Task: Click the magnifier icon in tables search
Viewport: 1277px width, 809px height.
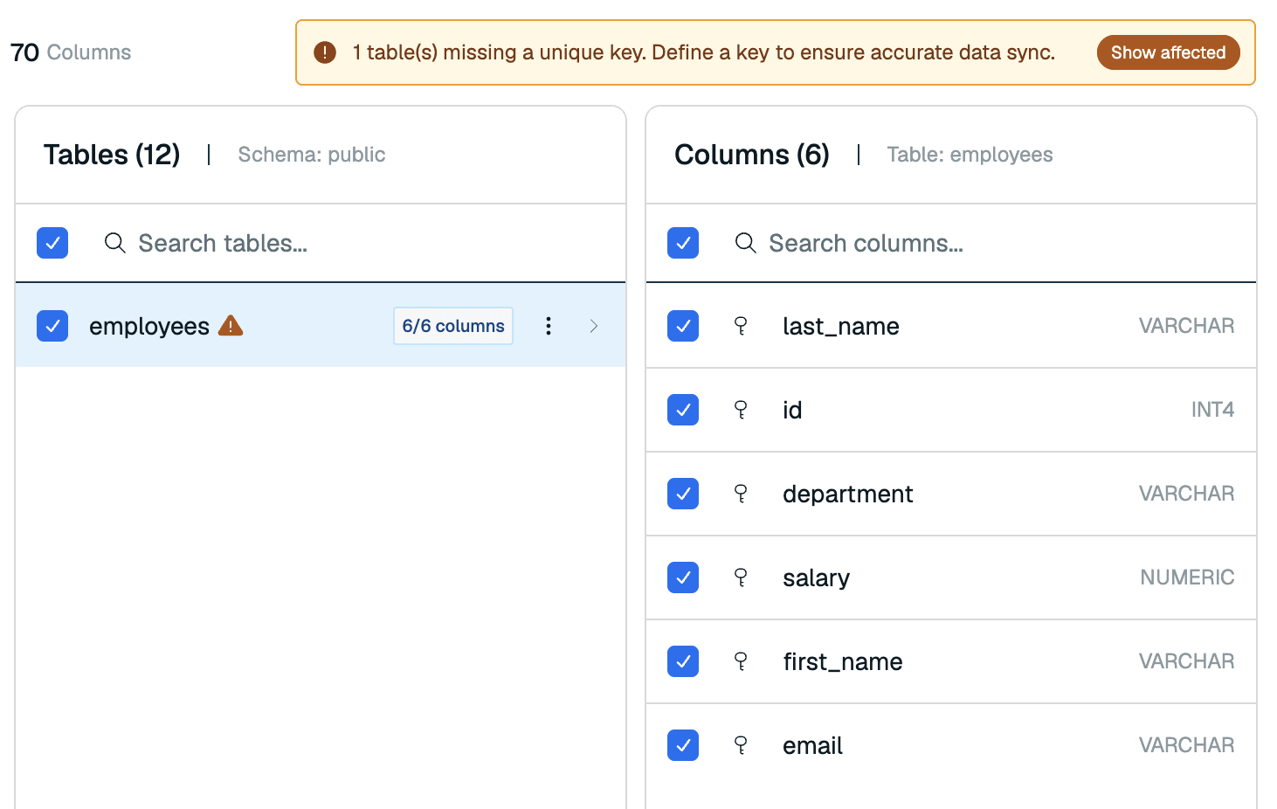Action: pos(115,243)
